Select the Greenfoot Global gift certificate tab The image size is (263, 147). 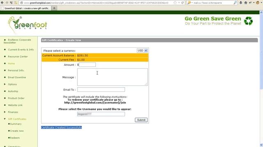tap(25, 8)
